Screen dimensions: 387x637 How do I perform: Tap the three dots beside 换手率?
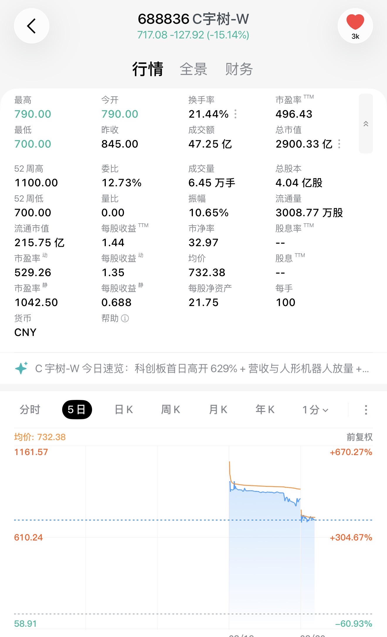tap(235, 114)
